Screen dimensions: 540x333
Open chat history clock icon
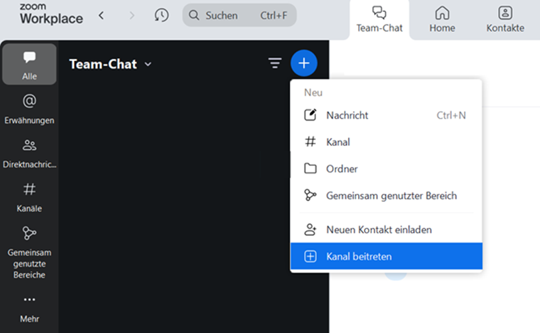click(161, 15)
